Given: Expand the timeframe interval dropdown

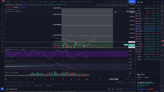Looking at the screenshot, I should click(x=28, y=2).
